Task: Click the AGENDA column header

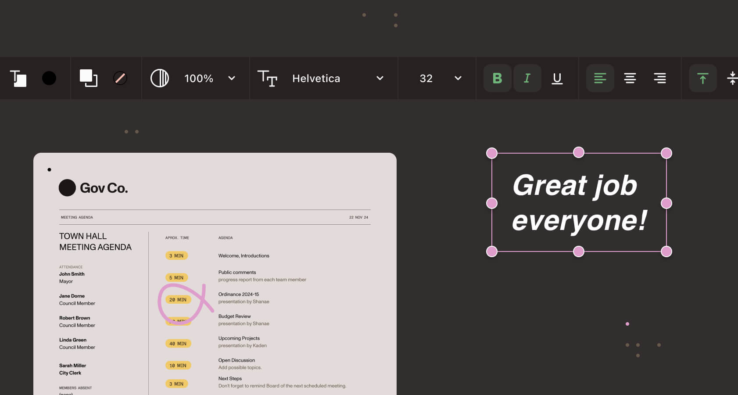Action: coord(226,238)
